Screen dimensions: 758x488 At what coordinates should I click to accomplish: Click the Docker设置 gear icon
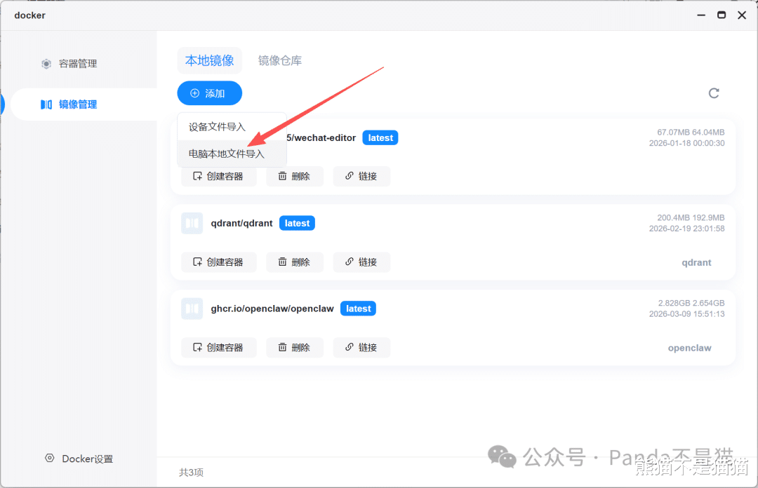pos(49,458)
